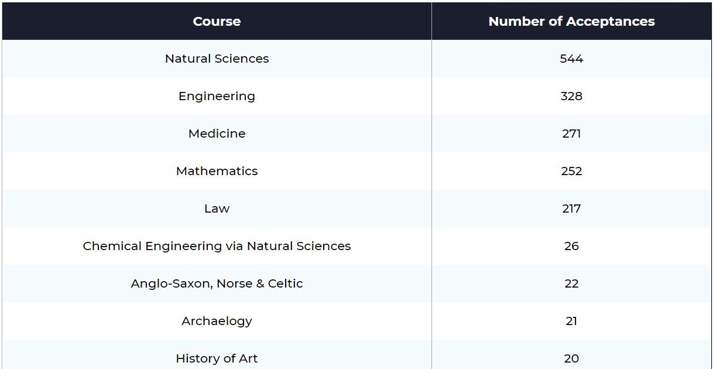Click the Number of Acceptances header
Image resolution: width=713 pixels, height=369 pixels.
tap(571, 22)
